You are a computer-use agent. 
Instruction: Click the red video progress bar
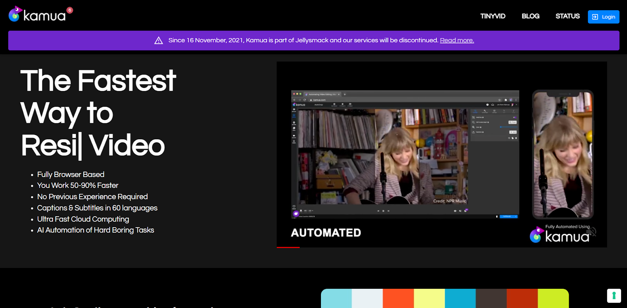pyautogui.click(x=288, y=247)
